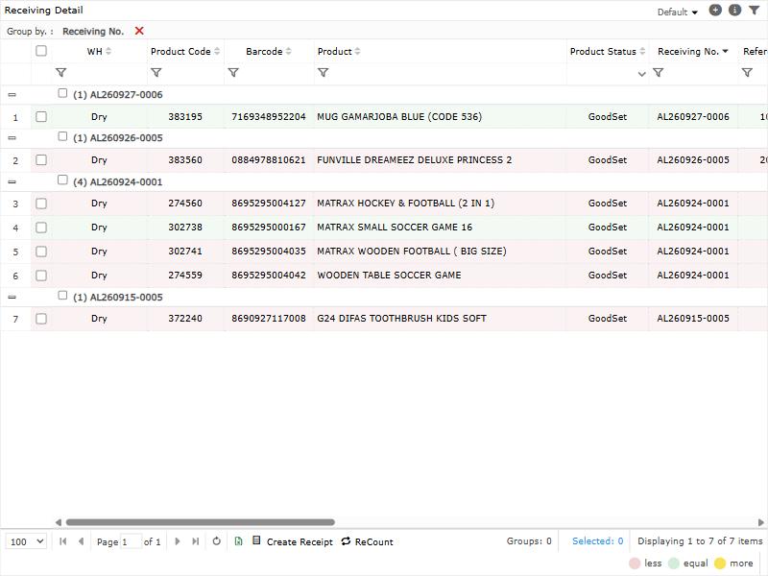Click product code 383560 cell
This screenshot has height=576, width=768.
click(x=185, y=160)
